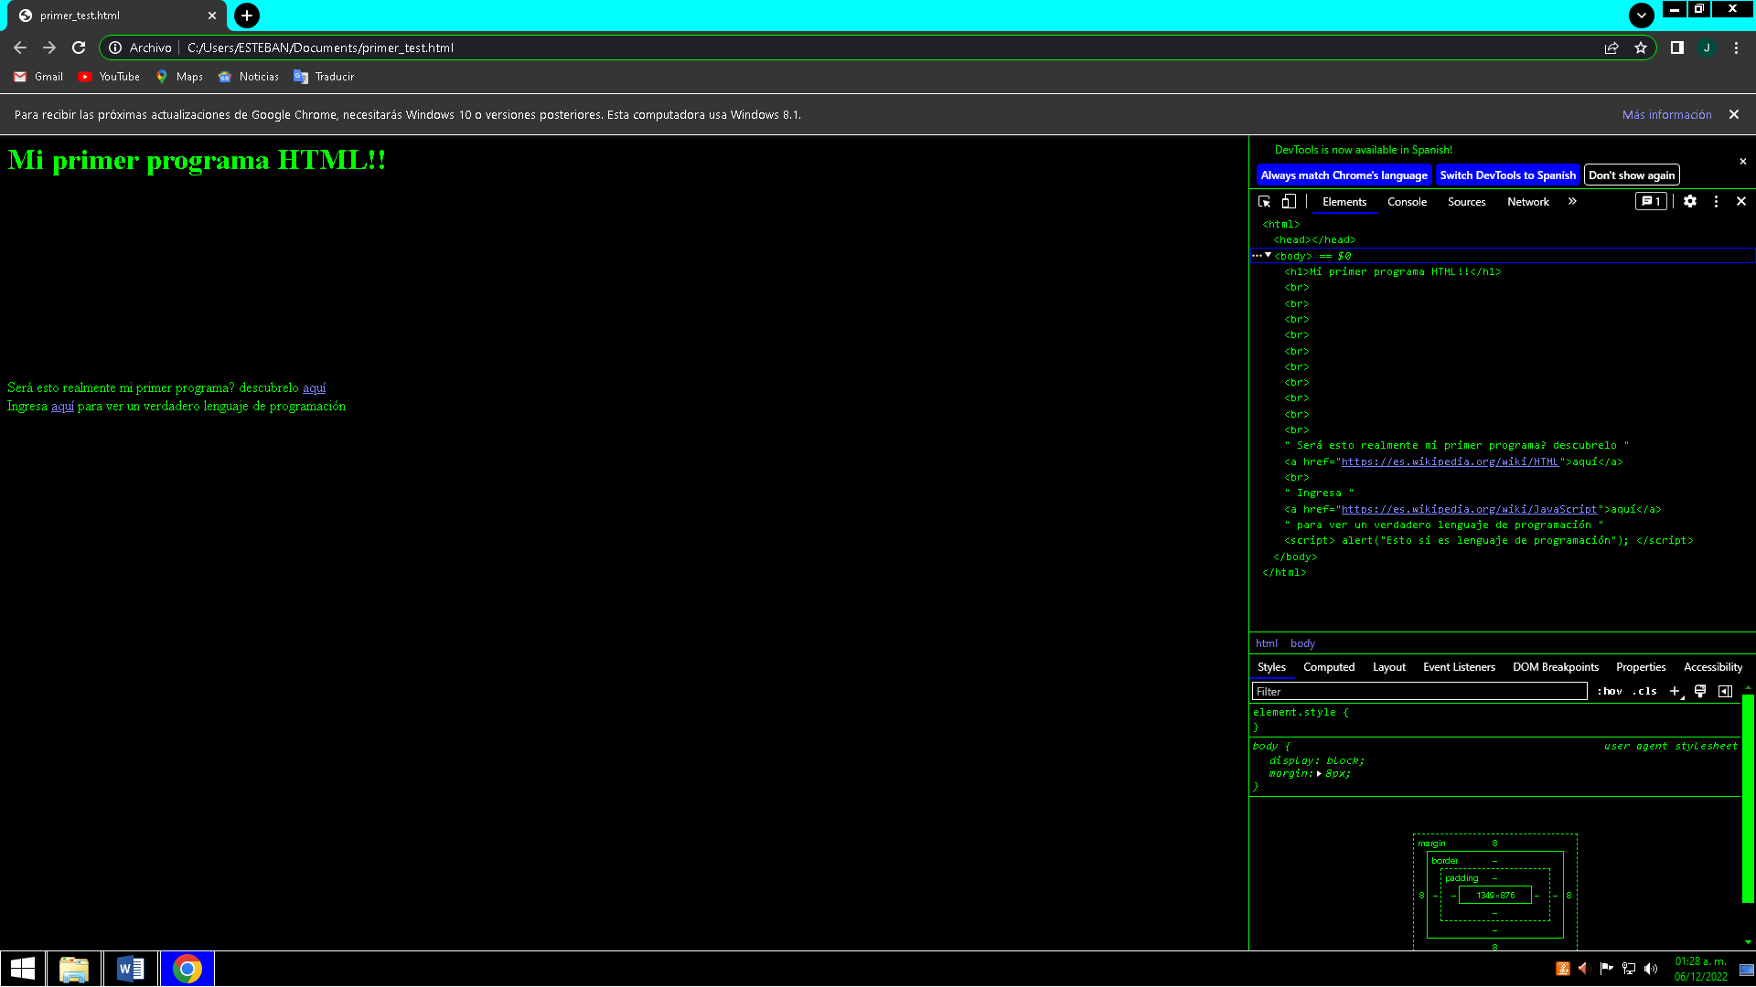Click the first aquí link on the page

[314, 387]
